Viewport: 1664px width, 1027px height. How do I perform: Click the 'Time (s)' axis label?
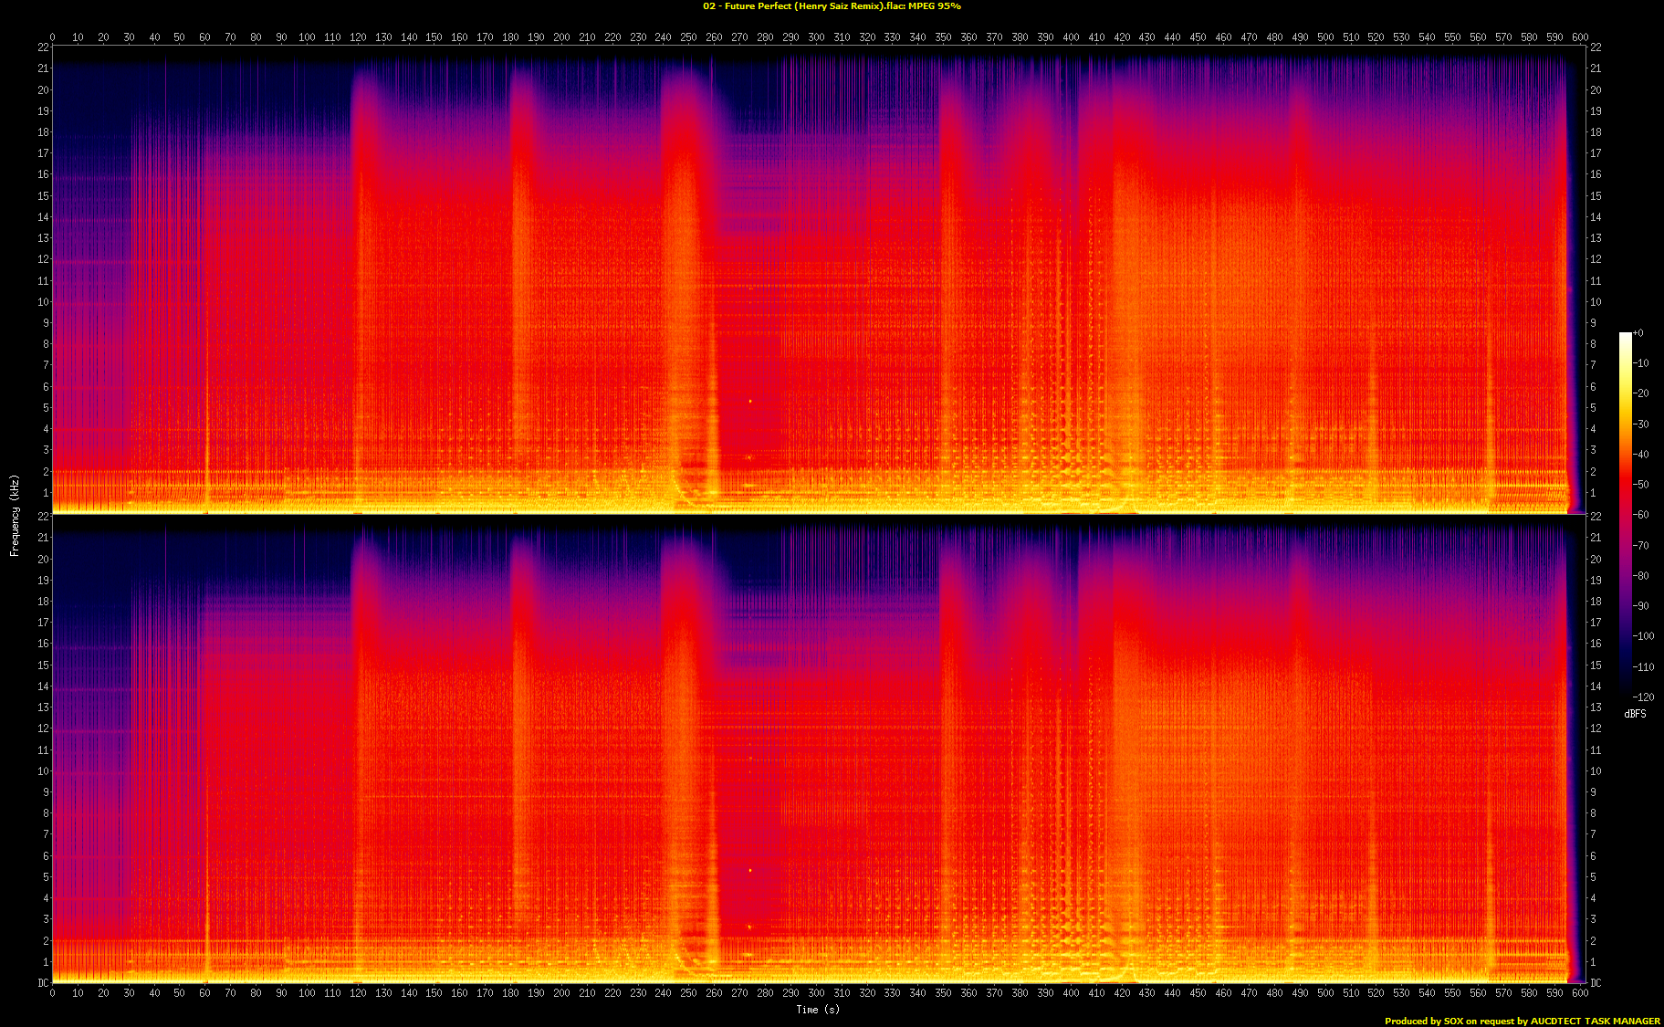tap(817, 1010)
